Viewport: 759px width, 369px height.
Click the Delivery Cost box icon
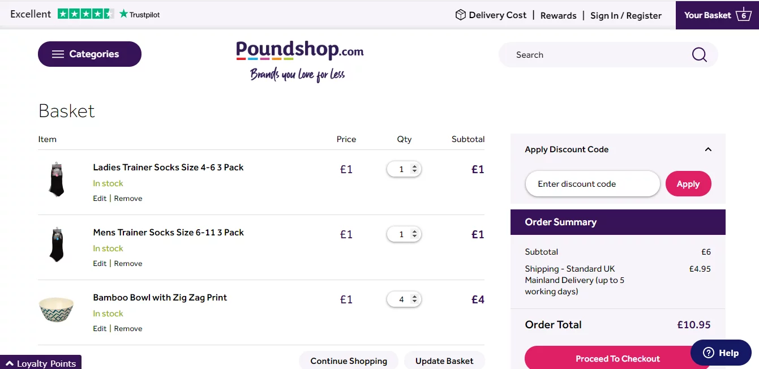coord(461,15)
